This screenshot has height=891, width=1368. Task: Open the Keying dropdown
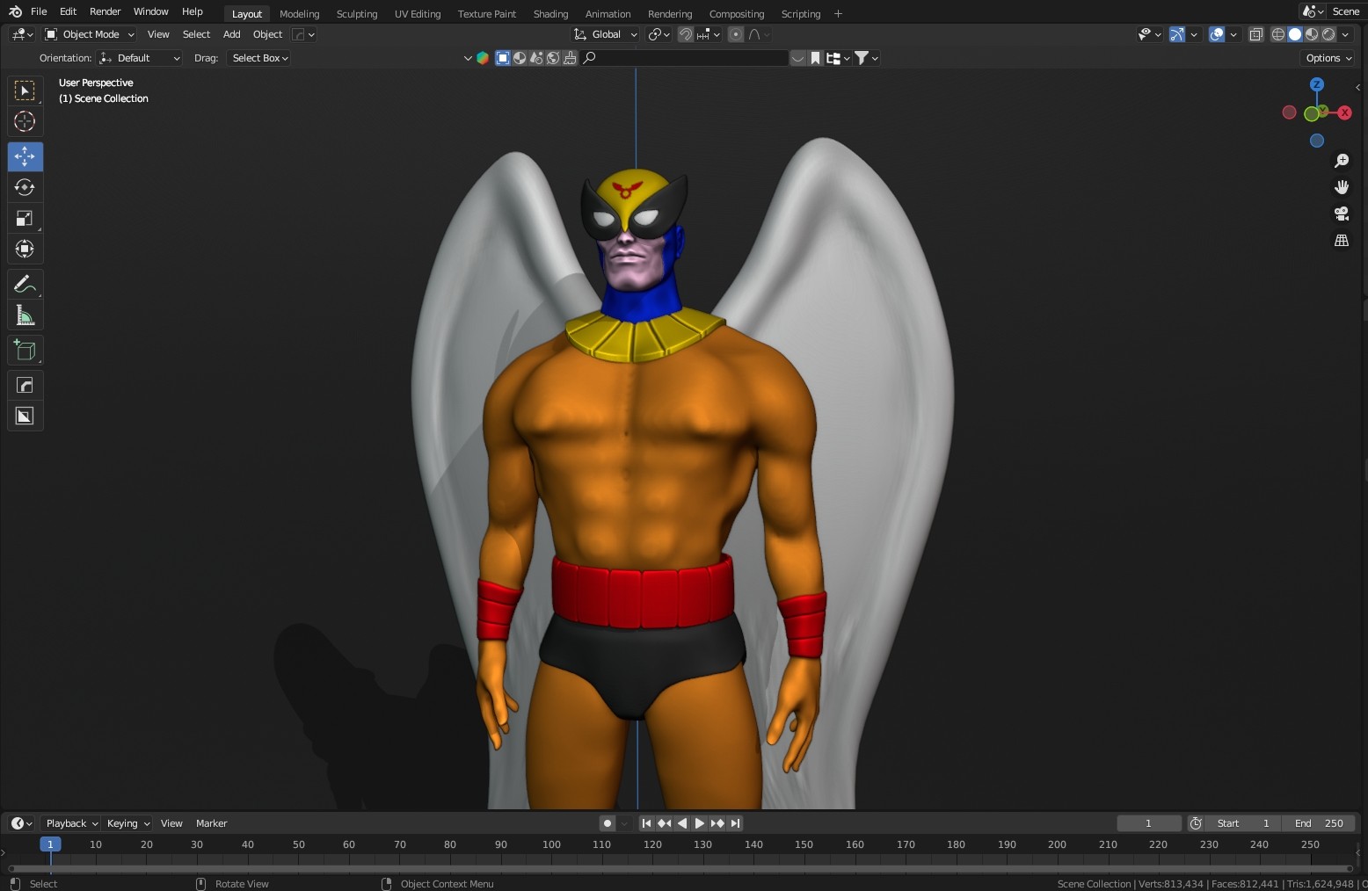pyautogui.click(x=127, y=823)
